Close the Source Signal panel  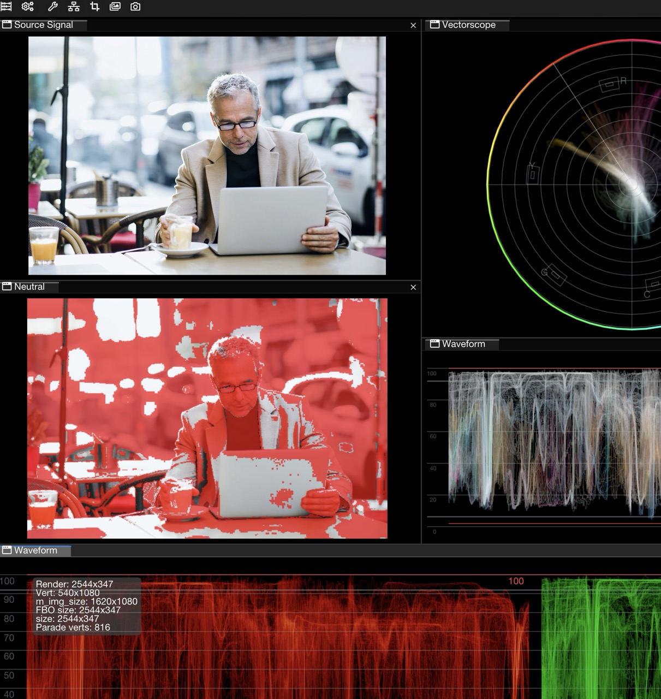pos(413,25)
